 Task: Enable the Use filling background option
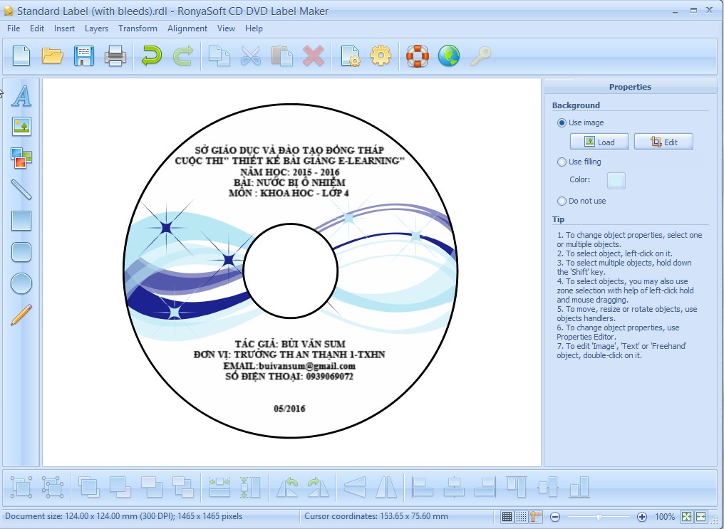pyautogui.click(x=562, y=162)
